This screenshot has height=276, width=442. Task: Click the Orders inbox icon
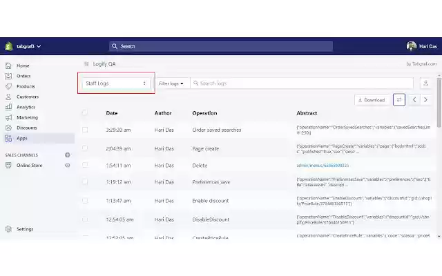point(8,76)
